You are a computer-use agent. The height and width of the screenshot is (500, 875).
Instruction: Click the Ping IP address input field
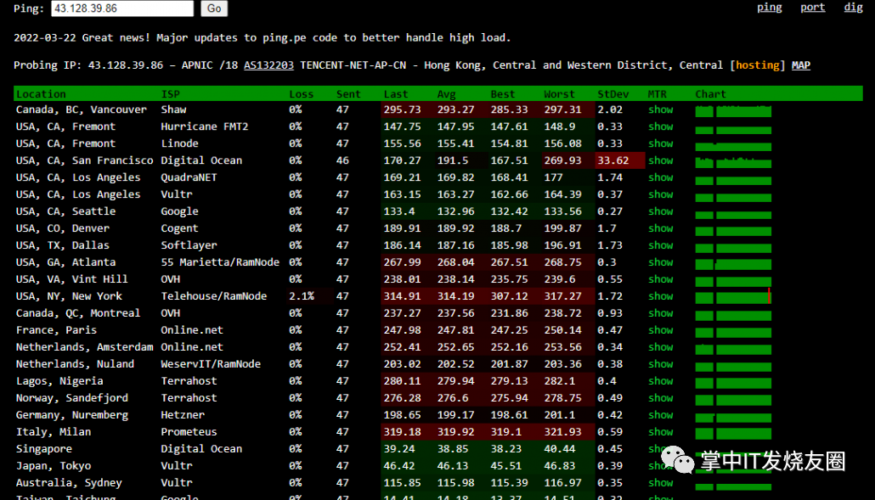pos(122,8)
